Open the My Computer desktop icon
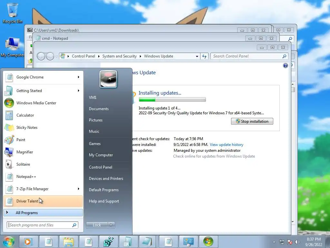Image resolution: width=330 pixels, height=248 pixels. (x=13, y=47)
